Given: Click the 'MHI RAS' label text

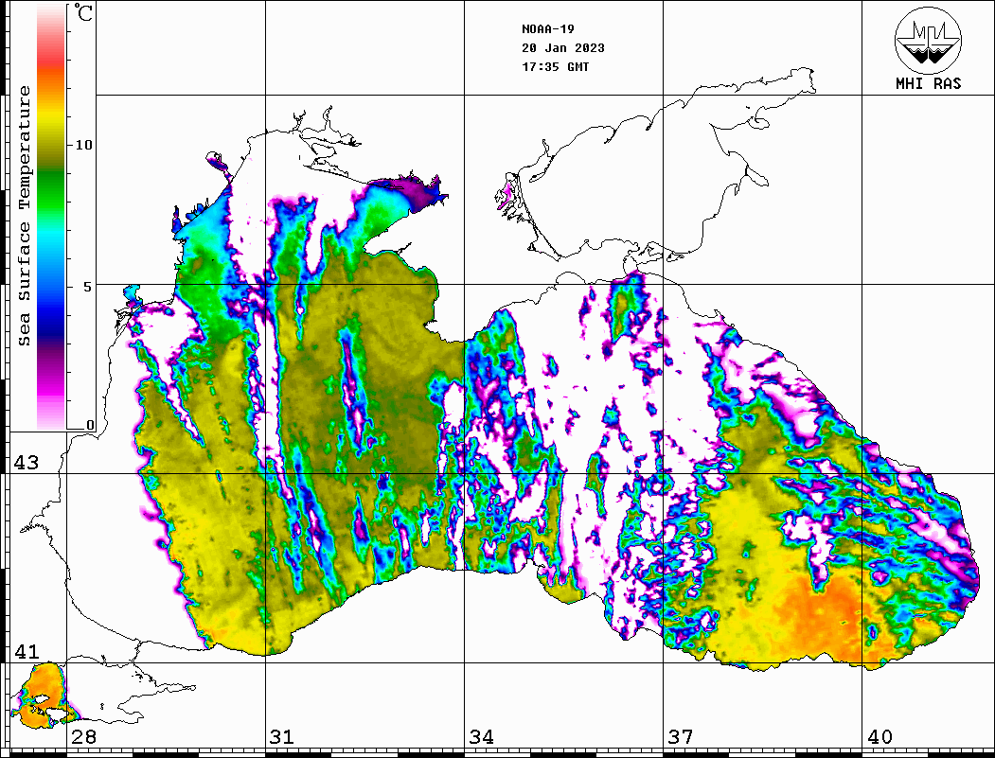Looking at the screenshot, I should pos(928,83).
